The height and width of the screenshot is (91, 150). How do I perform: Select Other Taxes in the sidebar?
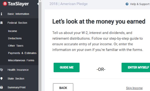click(16, 46)
